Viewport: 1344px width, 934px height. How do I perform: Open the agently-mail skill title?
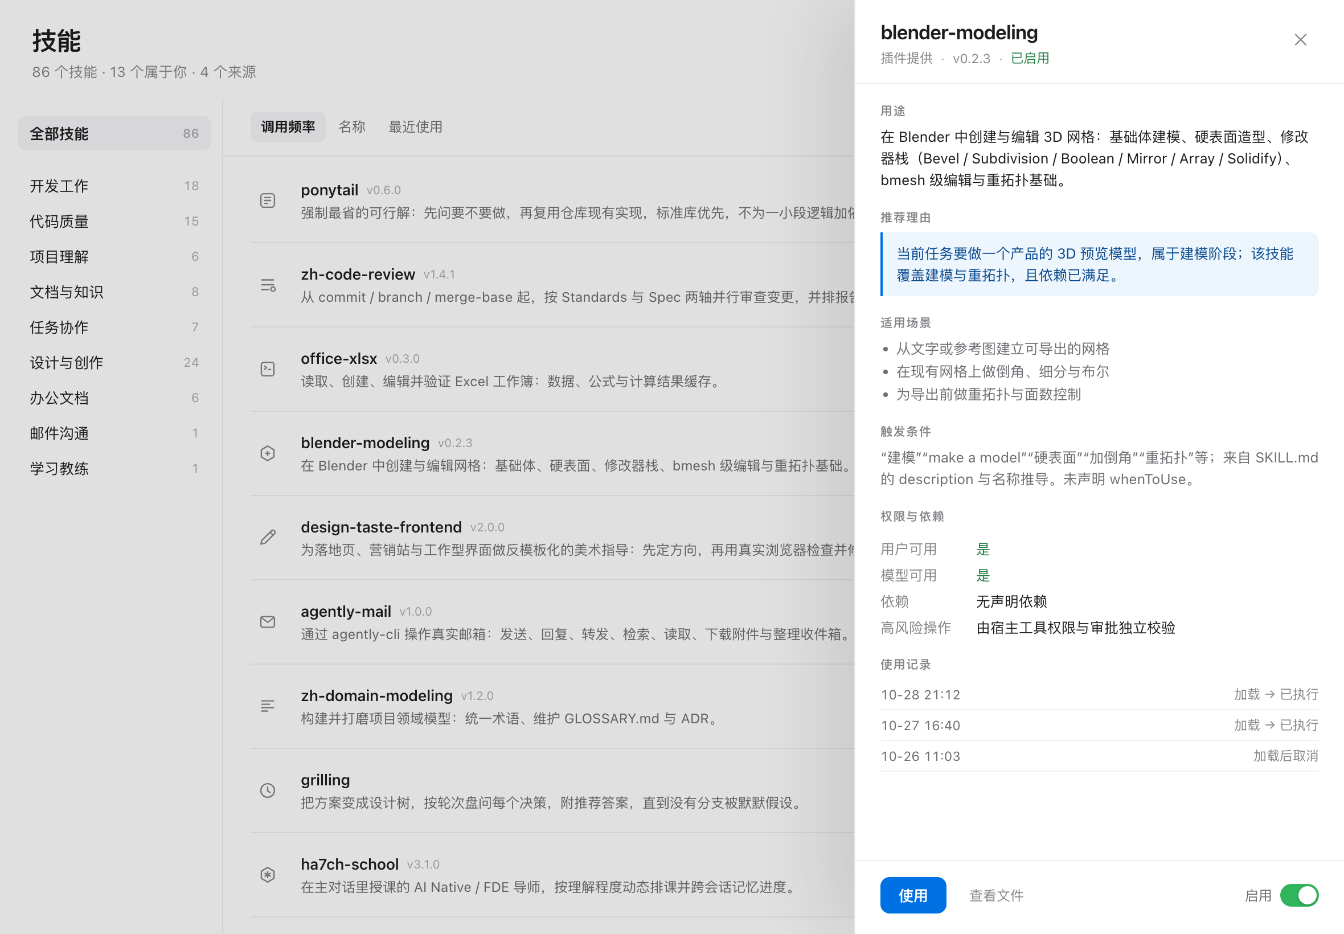coord(346,612)
